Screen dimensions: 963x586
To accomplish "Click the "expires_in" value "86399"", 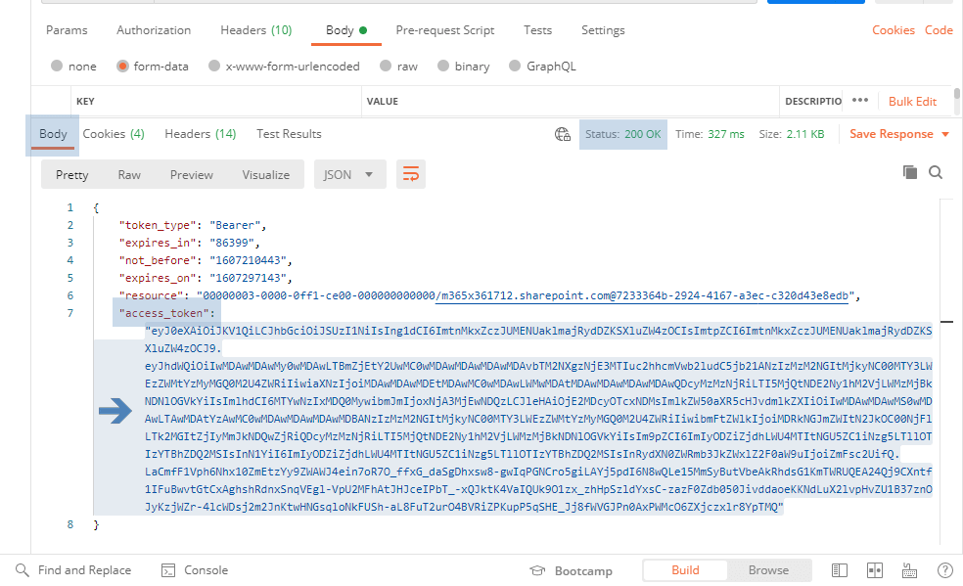I will (232, 243).
